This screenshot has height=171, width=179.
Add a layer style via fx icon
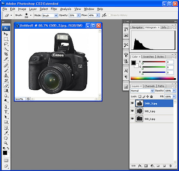[x=140, y=166]
